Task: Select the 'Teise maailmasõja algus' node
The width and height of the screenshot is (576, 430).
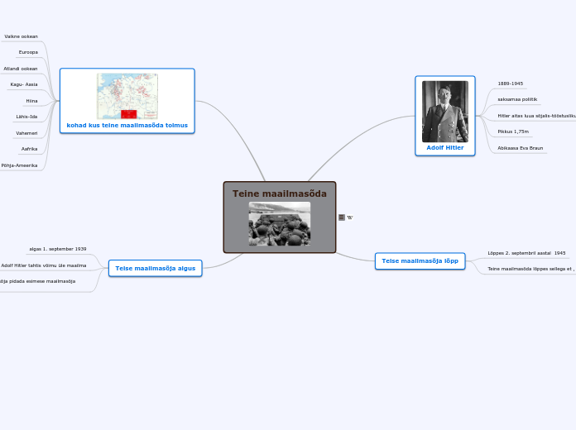Action: pyautogui.click(x=156, y=269)
